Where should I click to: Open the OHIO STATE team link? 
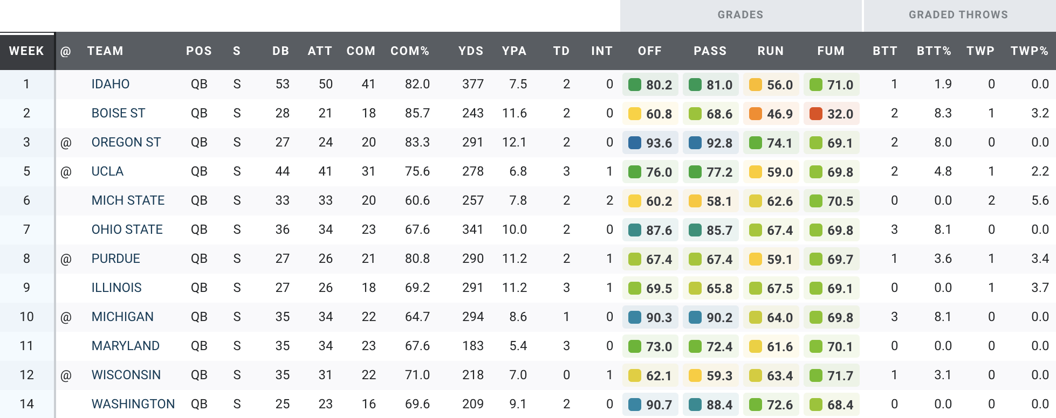pos(127,229)
